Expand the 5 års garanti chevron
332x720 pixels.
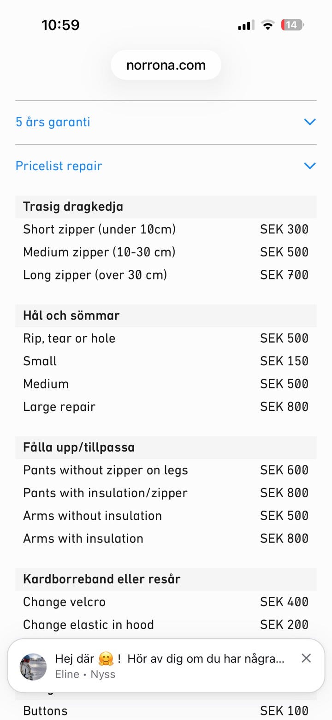(x=310, y=122)
